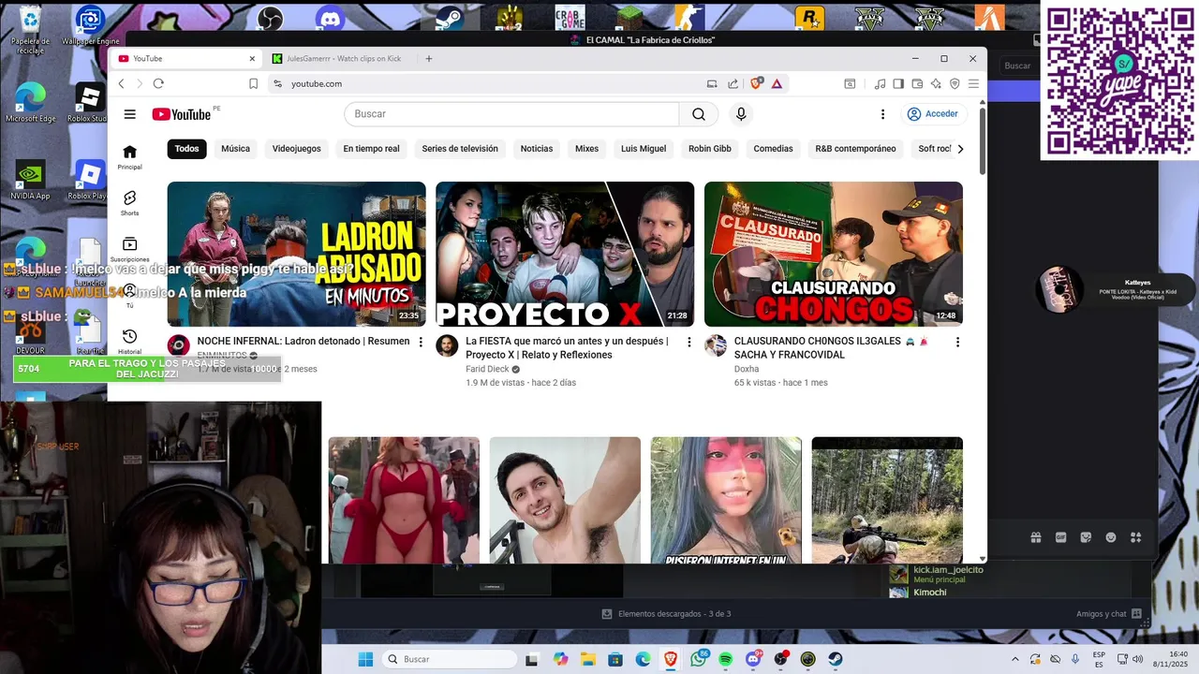Open the Brave Wallet icon

(x=917, y=83)
